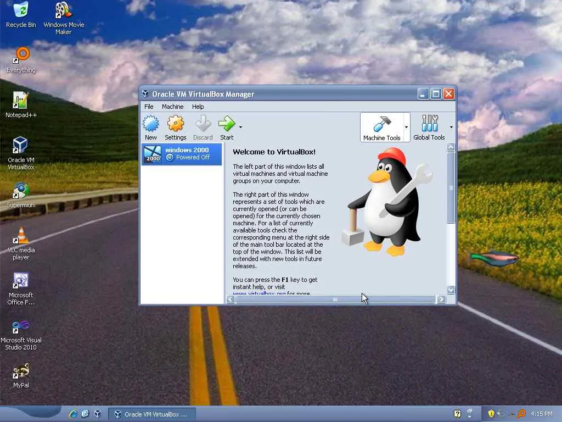
Task: Click the Welcome to VirtualBox! heading
Action: [x=274, y=152]
